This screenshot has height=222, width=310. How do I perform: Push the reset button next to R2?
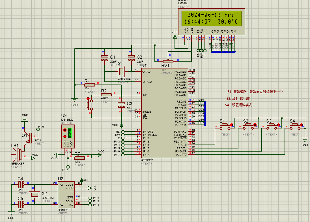(90, 105)
